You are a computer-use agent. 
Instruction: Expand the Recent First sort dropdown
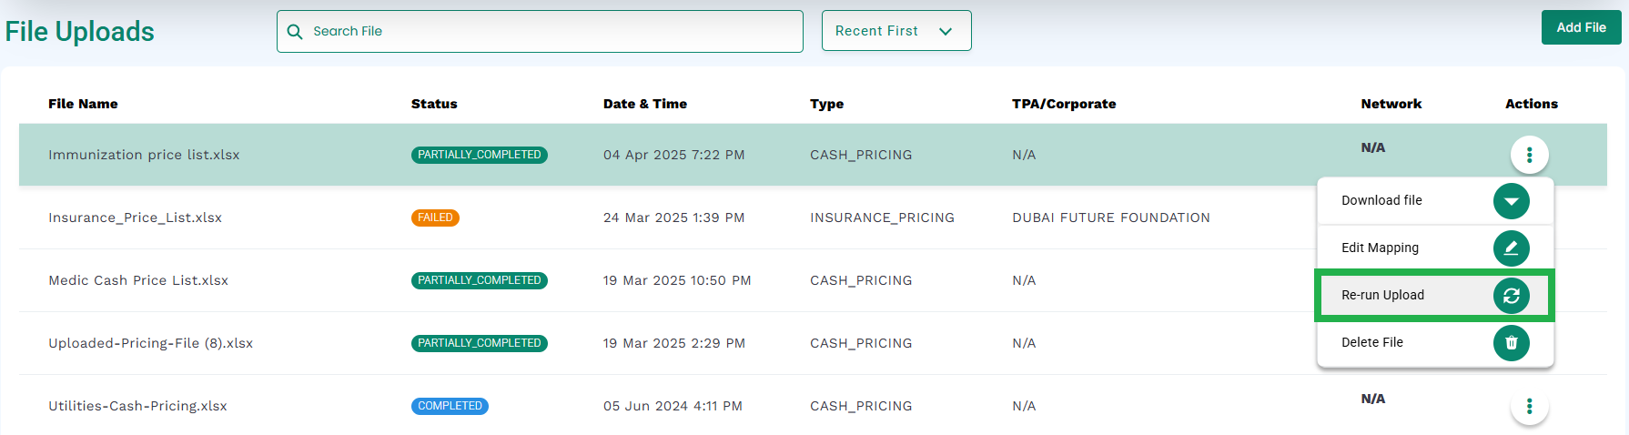[896, 31]
